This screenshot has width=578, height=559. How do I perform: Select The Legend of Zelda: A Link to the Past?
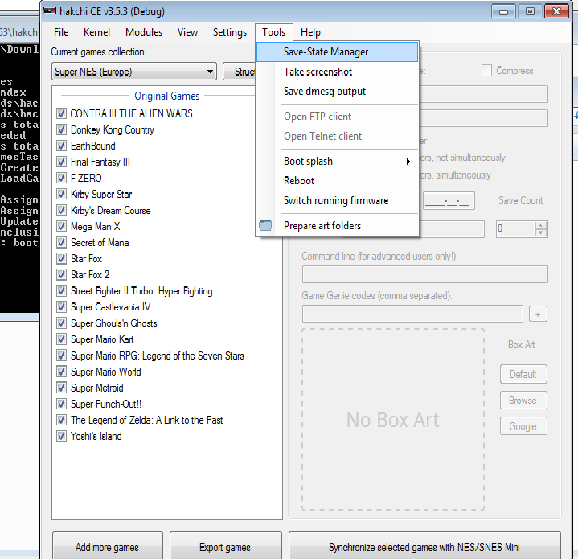coord(147,421)
